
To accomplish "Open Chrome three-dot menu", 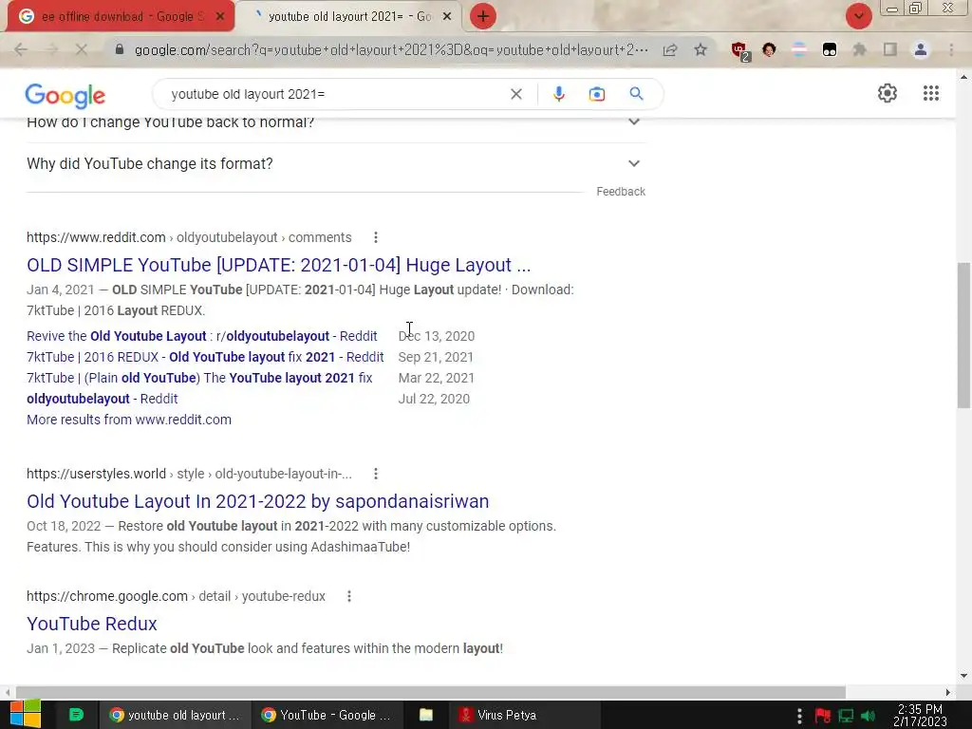I will (x=951, y=49).
